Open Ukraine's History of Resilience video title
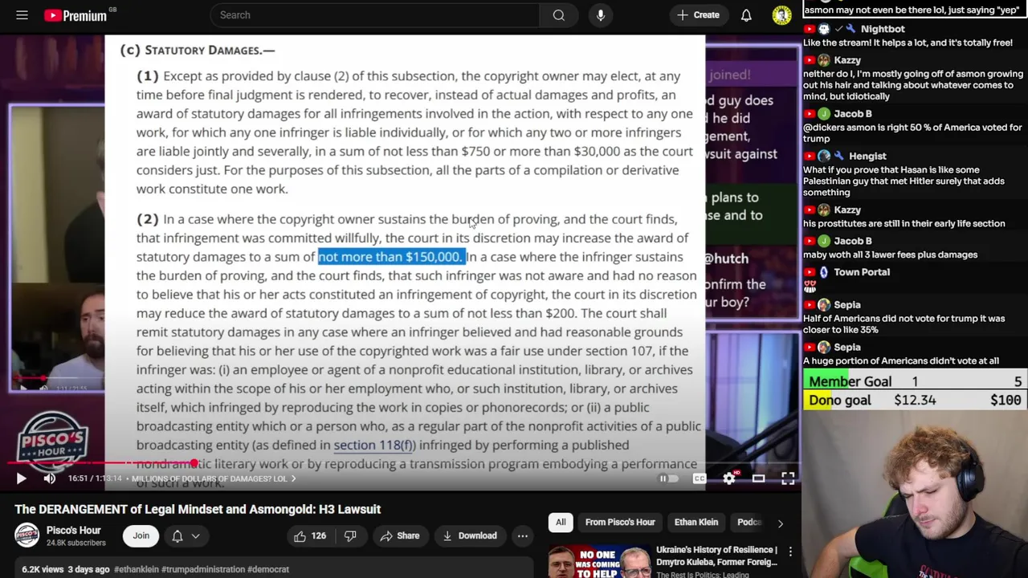 point(716,556)
